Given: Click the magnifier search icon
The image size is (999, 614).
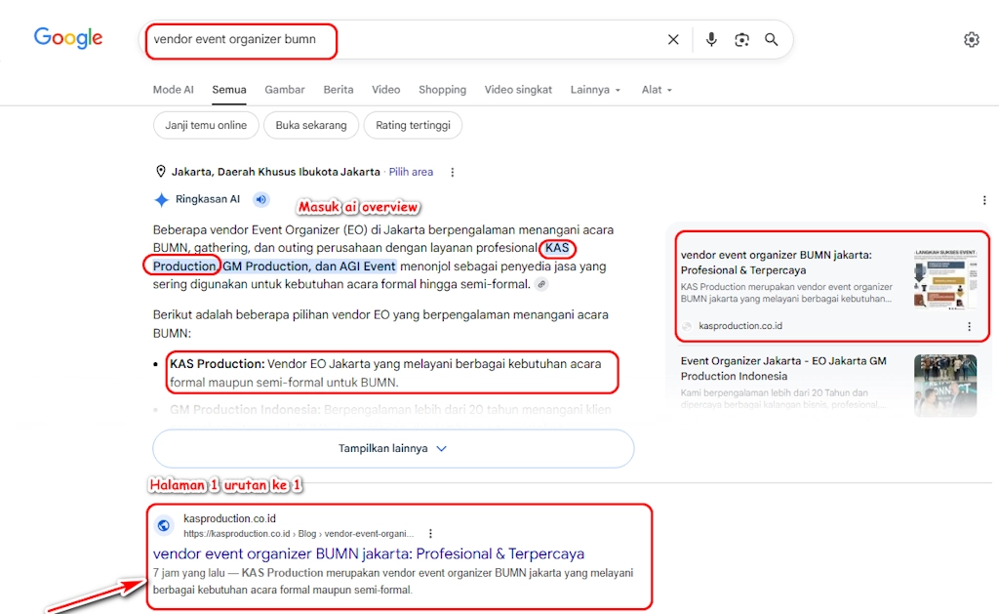Looking at the screenshot, I should 771,39.
